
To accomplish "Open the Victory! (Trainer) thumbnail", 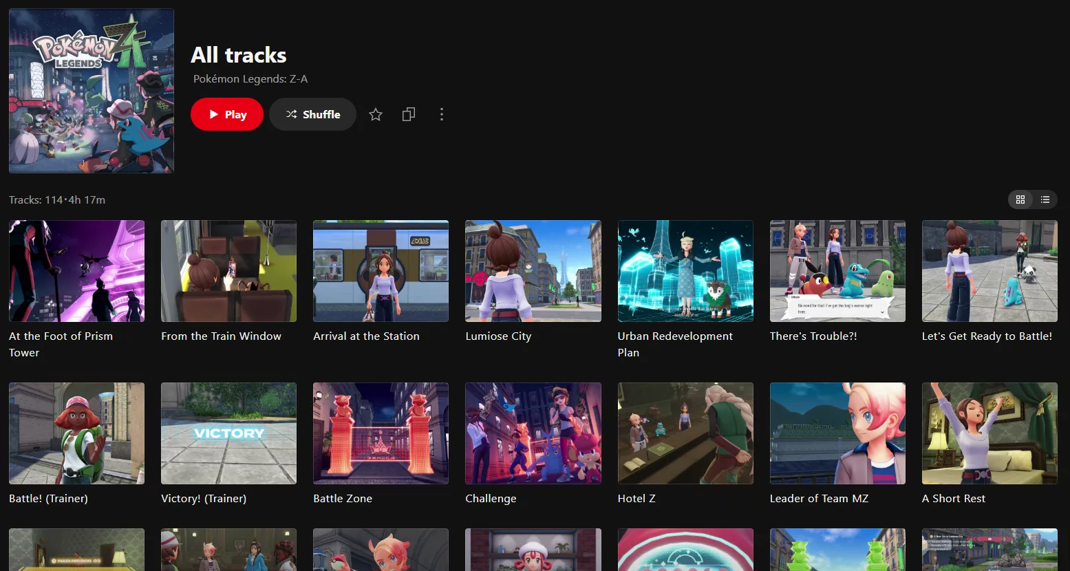I will (228, 433).
